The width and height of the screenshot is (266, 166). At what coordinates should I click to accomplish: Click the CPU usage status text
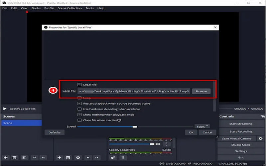[233, 163]
